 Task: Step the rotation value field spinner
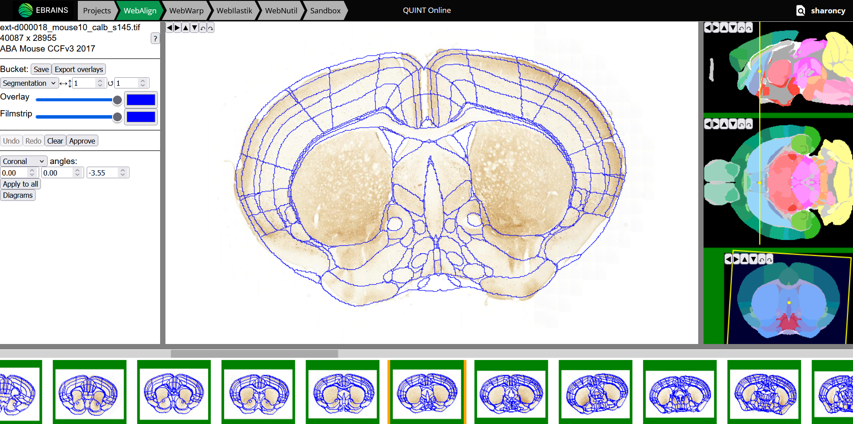(x=143, y=83)
